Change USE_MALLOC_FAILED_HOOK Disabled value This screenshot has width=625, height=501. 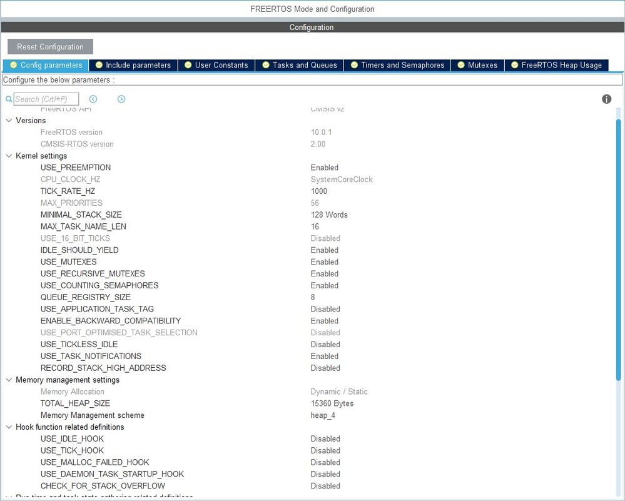pos(325,462)
